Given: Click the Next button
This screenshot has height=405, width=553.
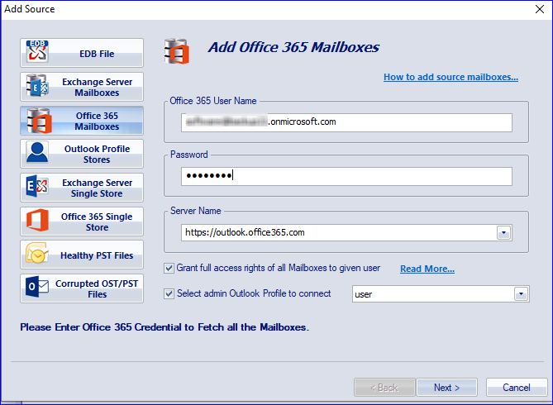Looking at the screenshot, I should click(446, 388).
